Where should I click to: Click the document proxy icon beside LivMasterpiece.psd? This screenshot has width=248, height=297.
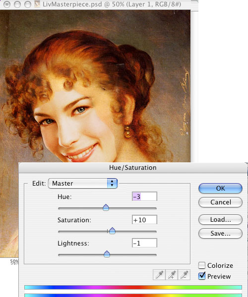pyautogui.click(x=37, y=4)
